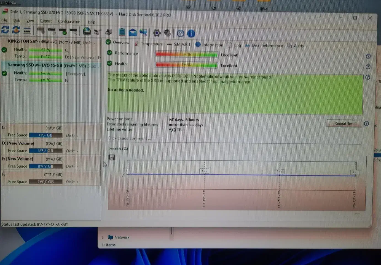Click the green check icon beside Performance

[x=109, y=53]
